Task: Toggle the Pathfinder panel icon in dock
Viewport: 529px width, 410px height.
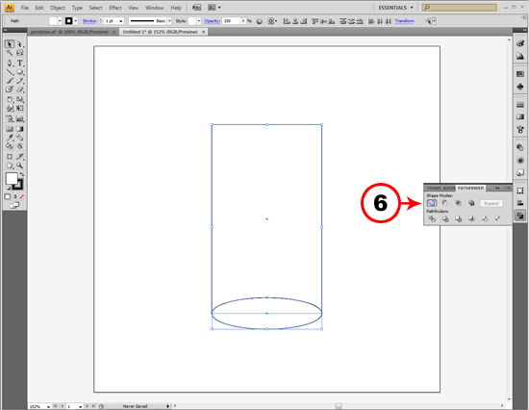Action: point(520,216)
